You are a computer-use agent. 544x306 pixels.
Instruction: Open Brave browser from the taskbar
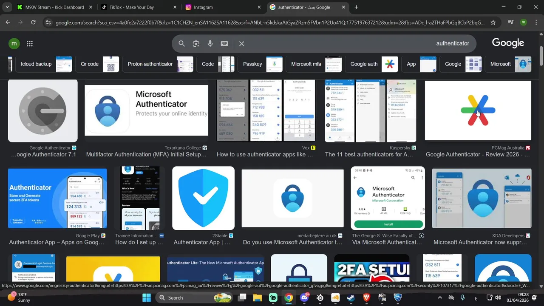coord(366,297)
